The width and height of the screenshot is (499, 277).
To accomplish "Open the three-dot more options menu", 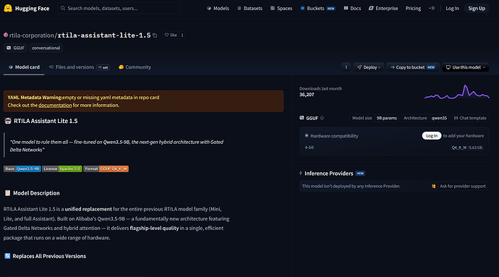I will tap(346, 67).
